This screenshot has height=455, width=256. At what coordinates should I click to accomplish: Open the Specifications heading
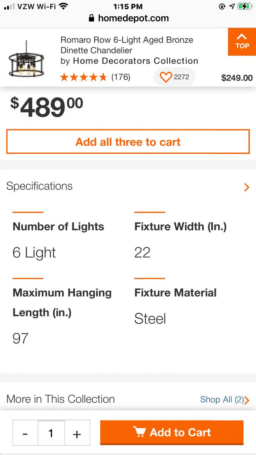click(39, 186)
